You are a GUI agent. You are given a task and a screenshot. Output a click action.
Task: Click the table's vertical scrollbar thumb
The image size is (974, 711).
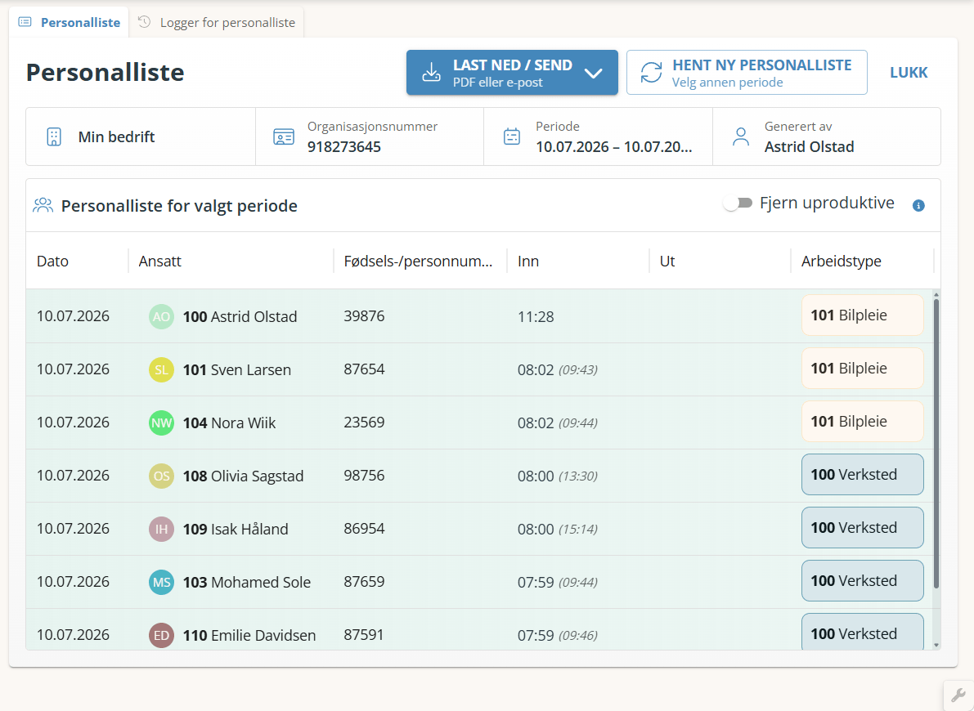(x=936, y=444)
